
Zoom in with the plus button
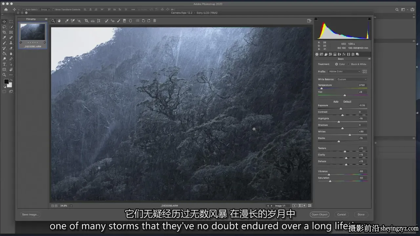click(x=56, y=206)
